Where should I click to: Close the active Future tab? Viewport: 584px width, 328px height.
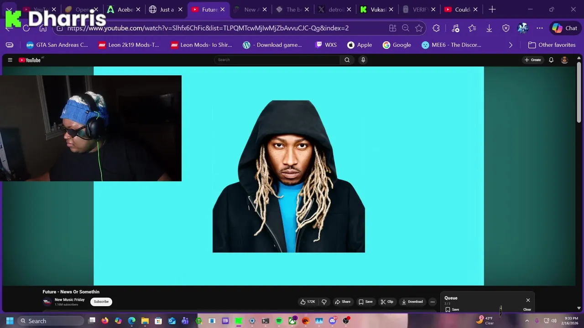tap(223, 9)
